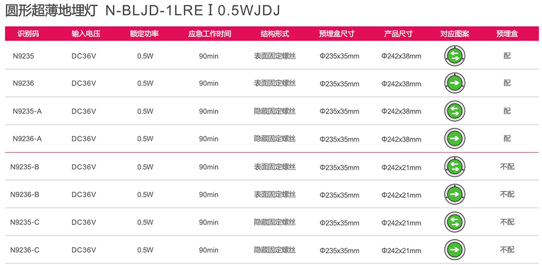Image resolution: width=542 pixels, height=265 pixels.
Task: Click the N9236-C identification code
Action: tap(25, 250)
